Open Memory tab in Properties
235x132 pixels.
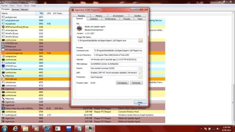pos(99,16)
